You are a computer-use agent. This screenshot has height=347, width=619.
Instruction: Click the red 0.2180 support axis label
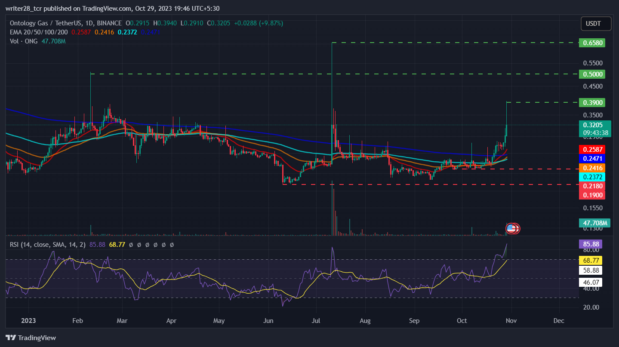tap(592, 186)
